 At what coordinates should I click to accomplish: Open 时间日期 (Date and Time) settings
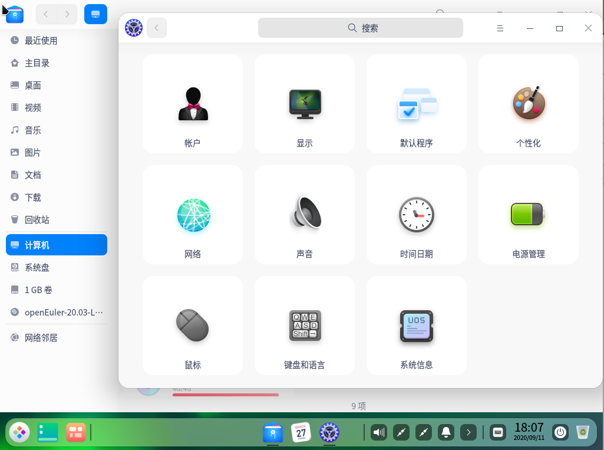[417, 215]
